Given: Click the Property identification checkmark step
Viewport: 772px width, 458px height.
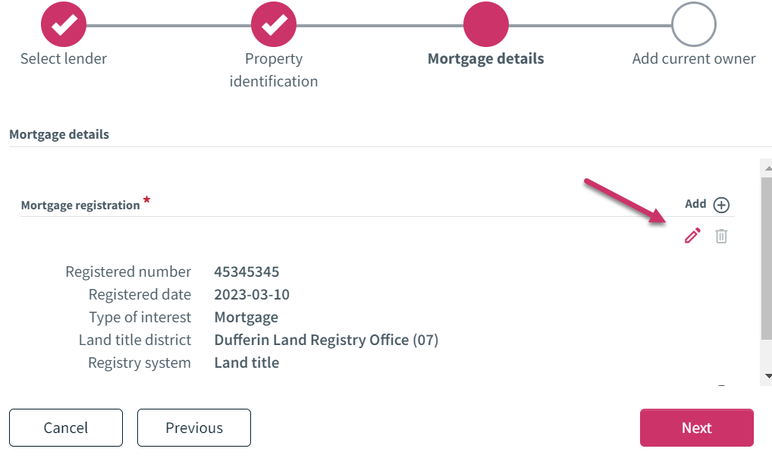Looking at the screenshot, I should [274, 24].
